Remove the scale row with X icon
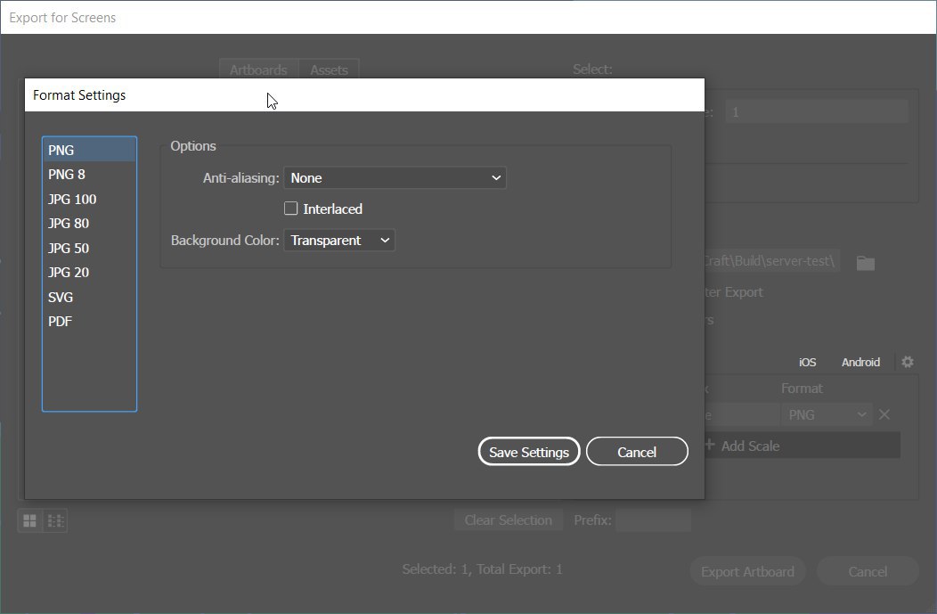937x614 pixels. [884, 414]
